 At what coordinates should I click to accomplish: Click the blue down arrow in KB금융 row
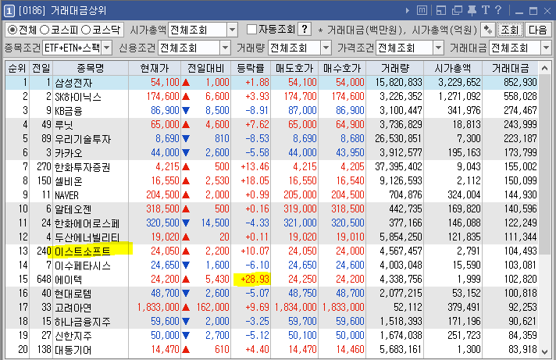coord(186,111)
